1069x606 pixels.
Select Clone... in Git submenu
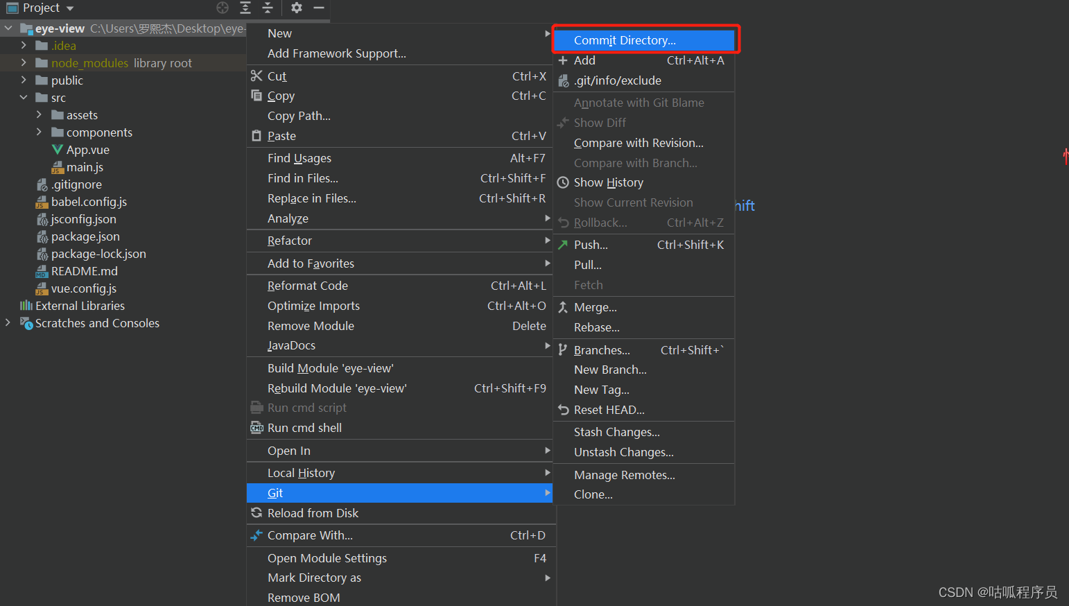point(644,494)
